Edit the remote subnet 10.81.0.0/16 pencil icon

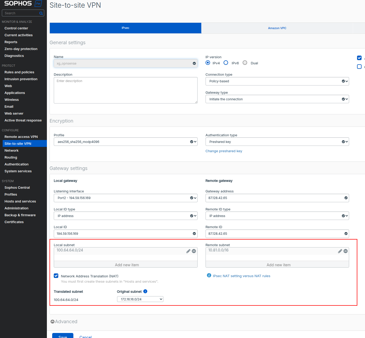[x=340, y=251]
